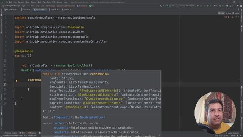Screen dimensions: 243x137
Task: Click the @Composable annotation on line 8
Action: [24, 51]
